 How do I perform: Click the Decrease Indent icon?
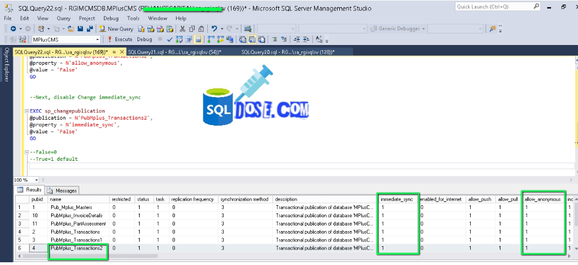(296, 40)
